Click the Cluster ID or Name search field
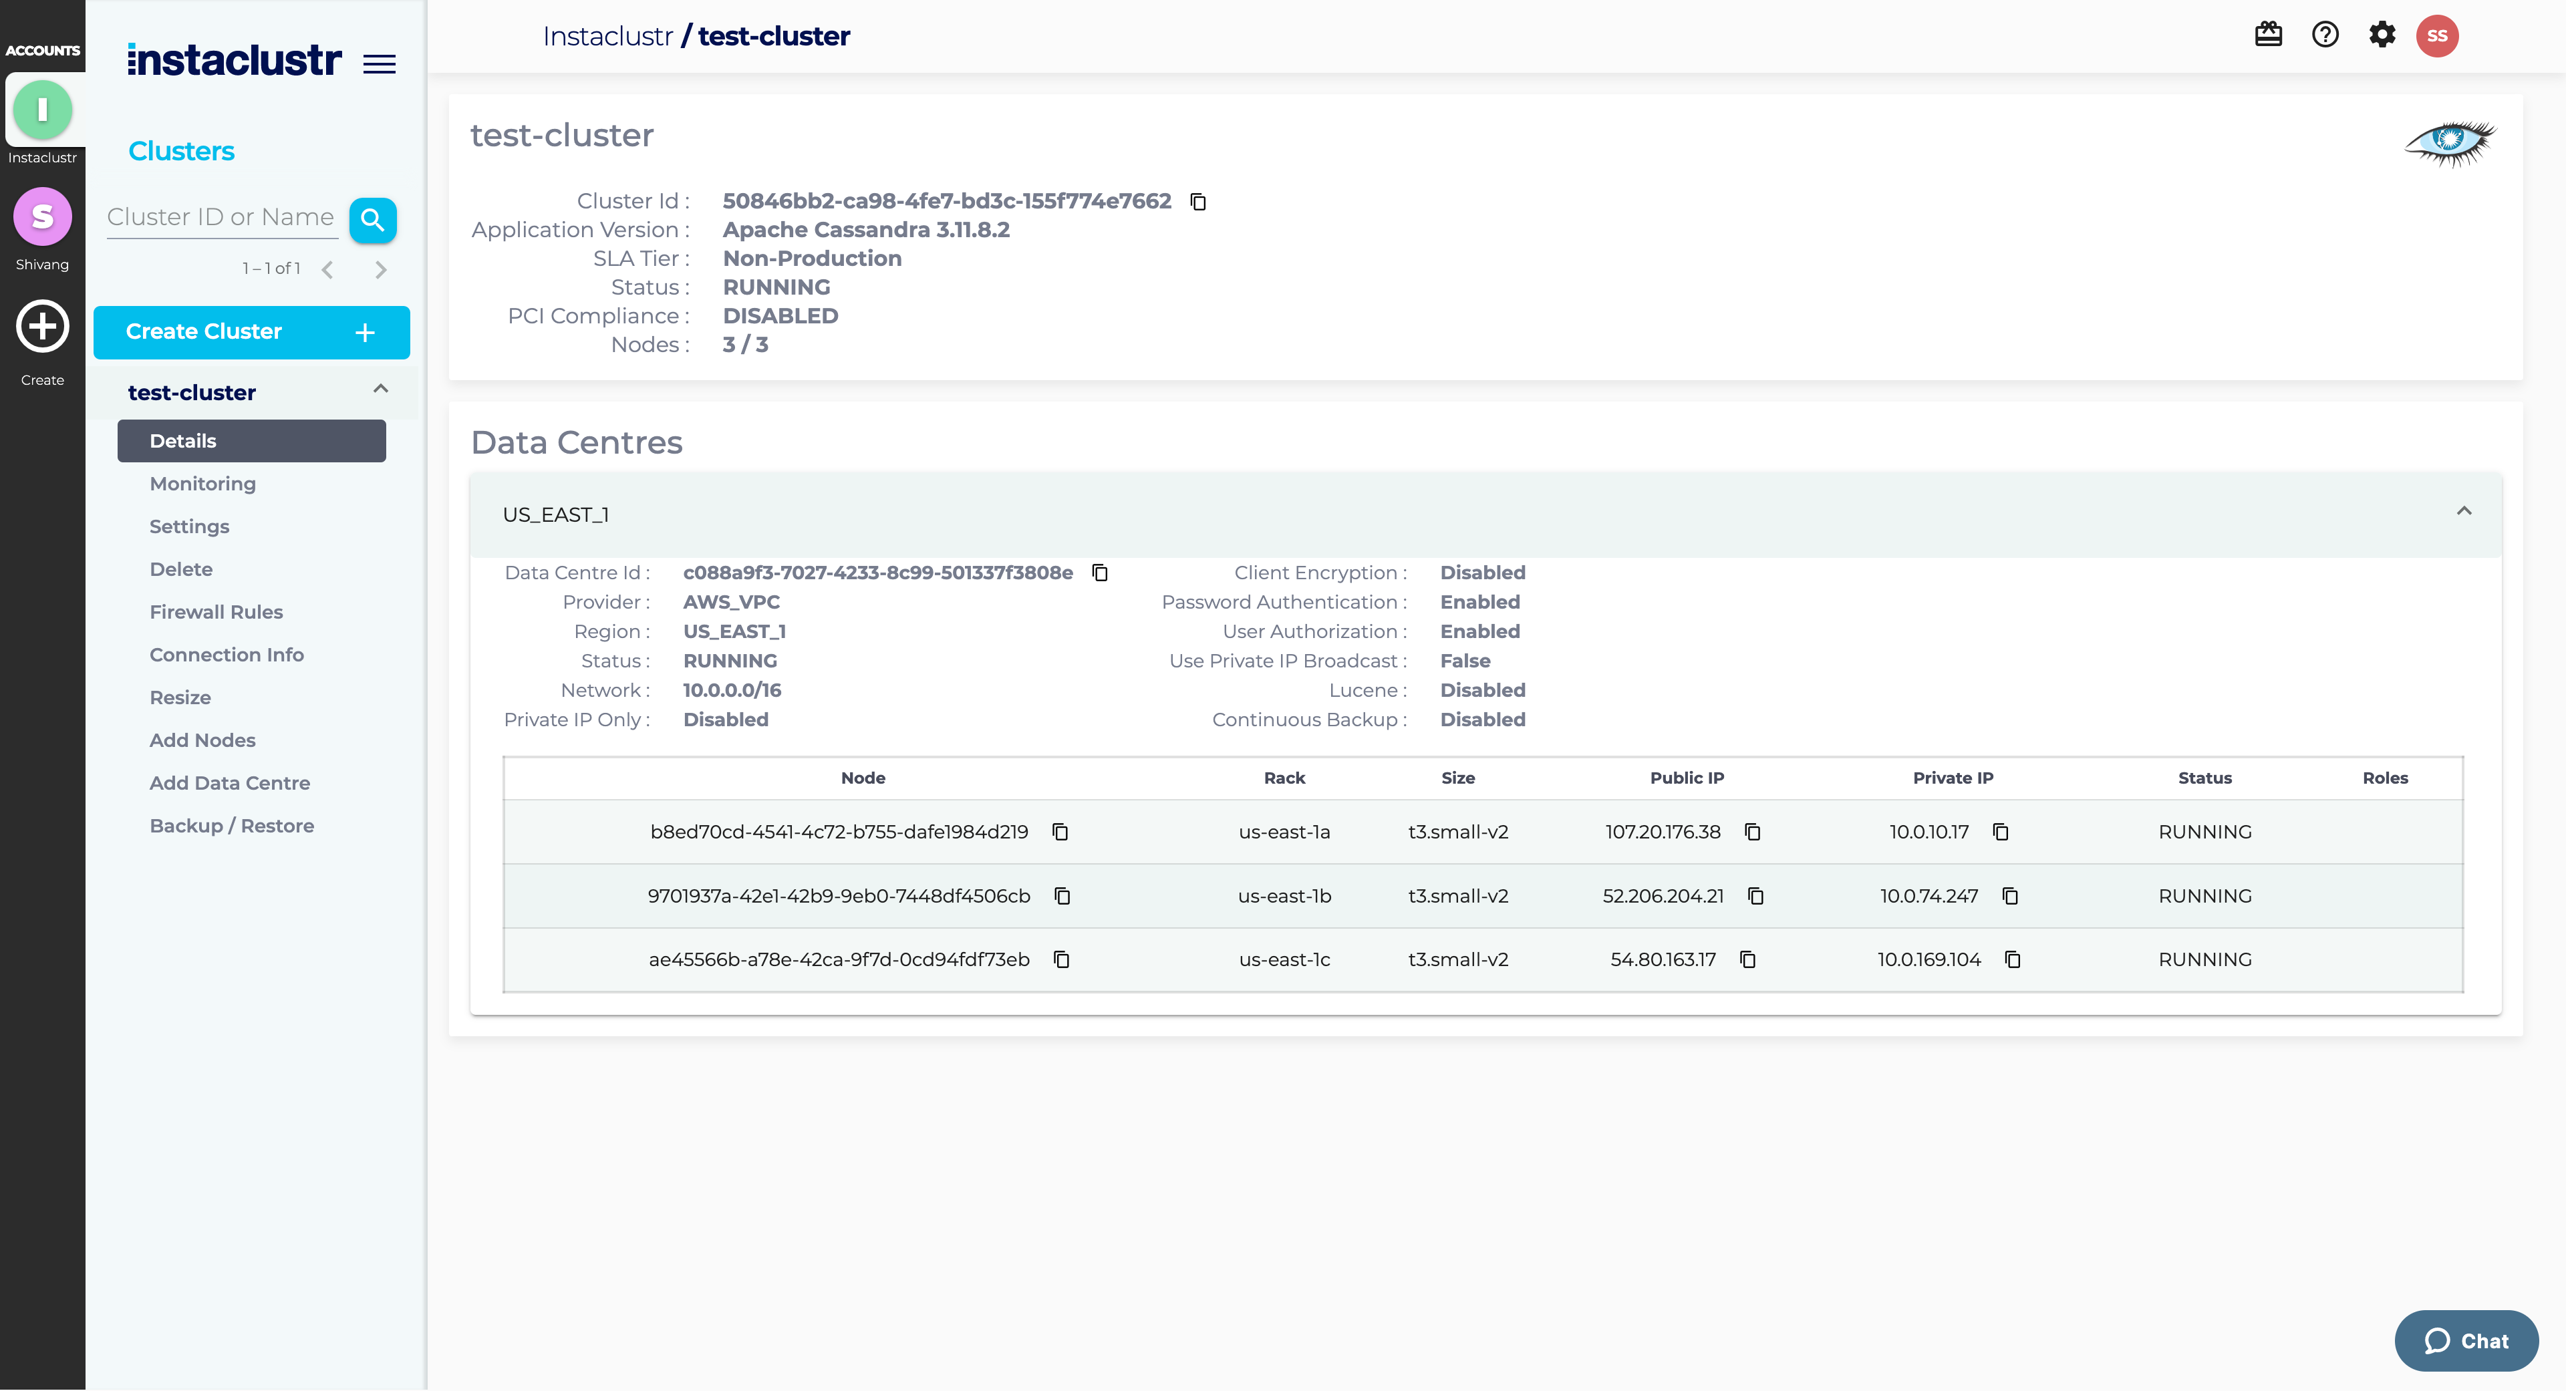Screen dimensions: 2566x1391 221,216
